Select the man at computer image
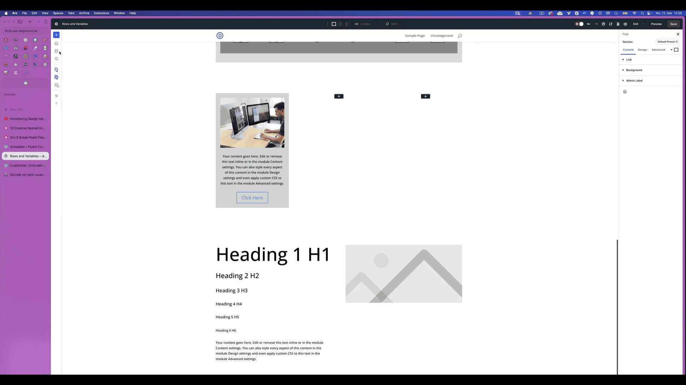This screenshot has width=686, height=385. 252,123
